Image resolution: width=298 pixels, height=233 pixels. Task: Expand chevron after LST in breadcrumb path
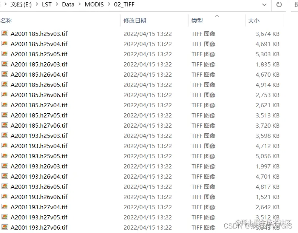[x=57, y=4]
